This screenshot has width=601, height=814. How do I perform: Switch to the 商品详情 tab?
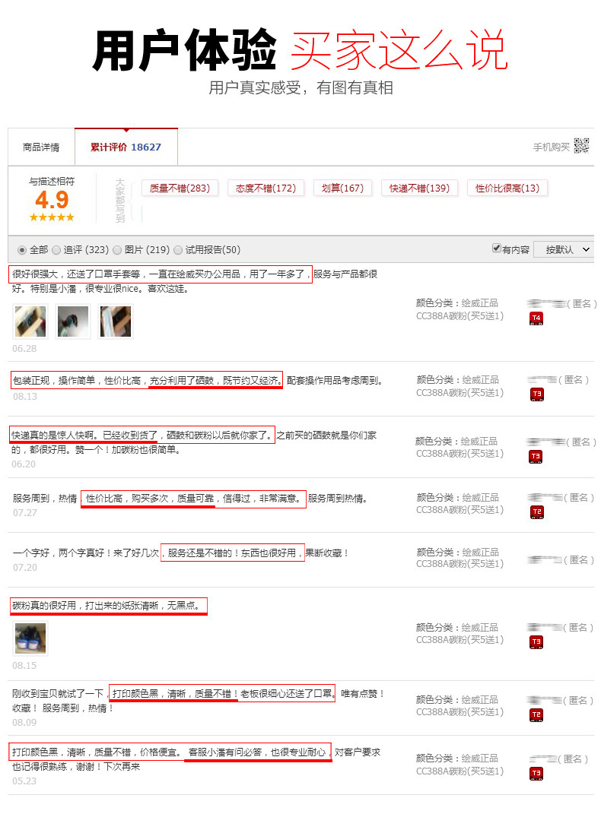click(x=41, y=147)
